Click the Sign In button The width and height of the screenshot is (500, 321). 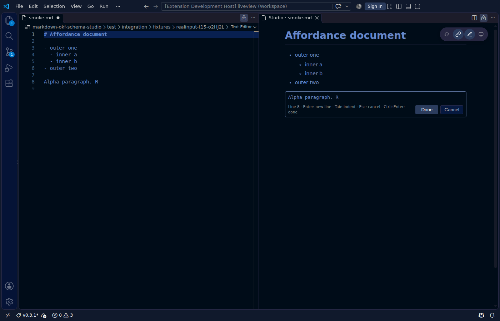point(375,6)
